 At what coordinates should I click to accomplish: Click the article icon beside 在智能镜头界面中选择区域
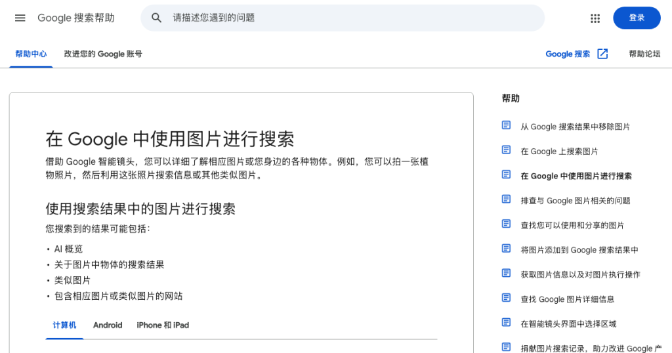[506, 322]
